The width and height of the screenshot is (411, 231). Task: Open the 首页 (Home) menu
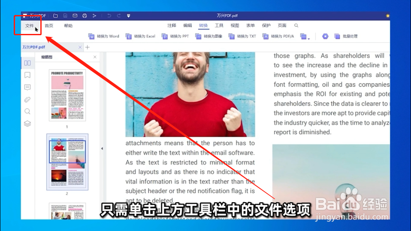(49, 26)
